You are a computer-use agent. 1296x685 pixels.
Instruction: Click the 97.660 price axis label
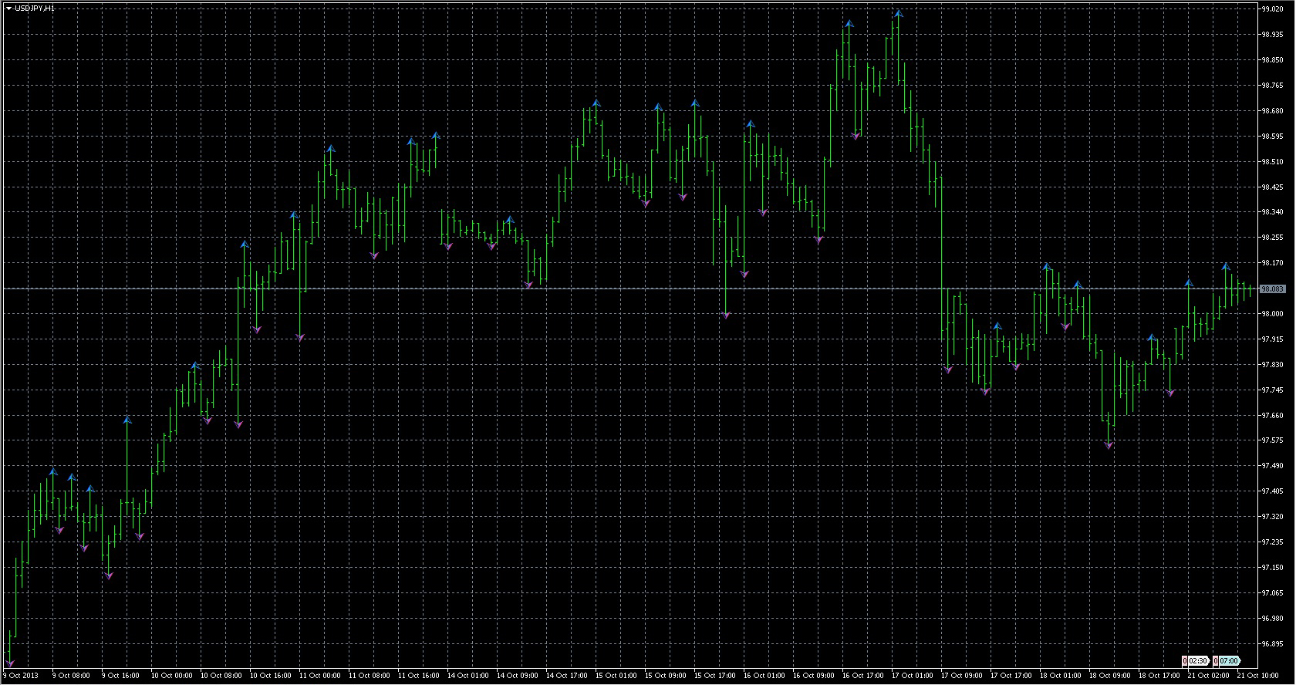pyautogui.click(x=1271, y=415)
